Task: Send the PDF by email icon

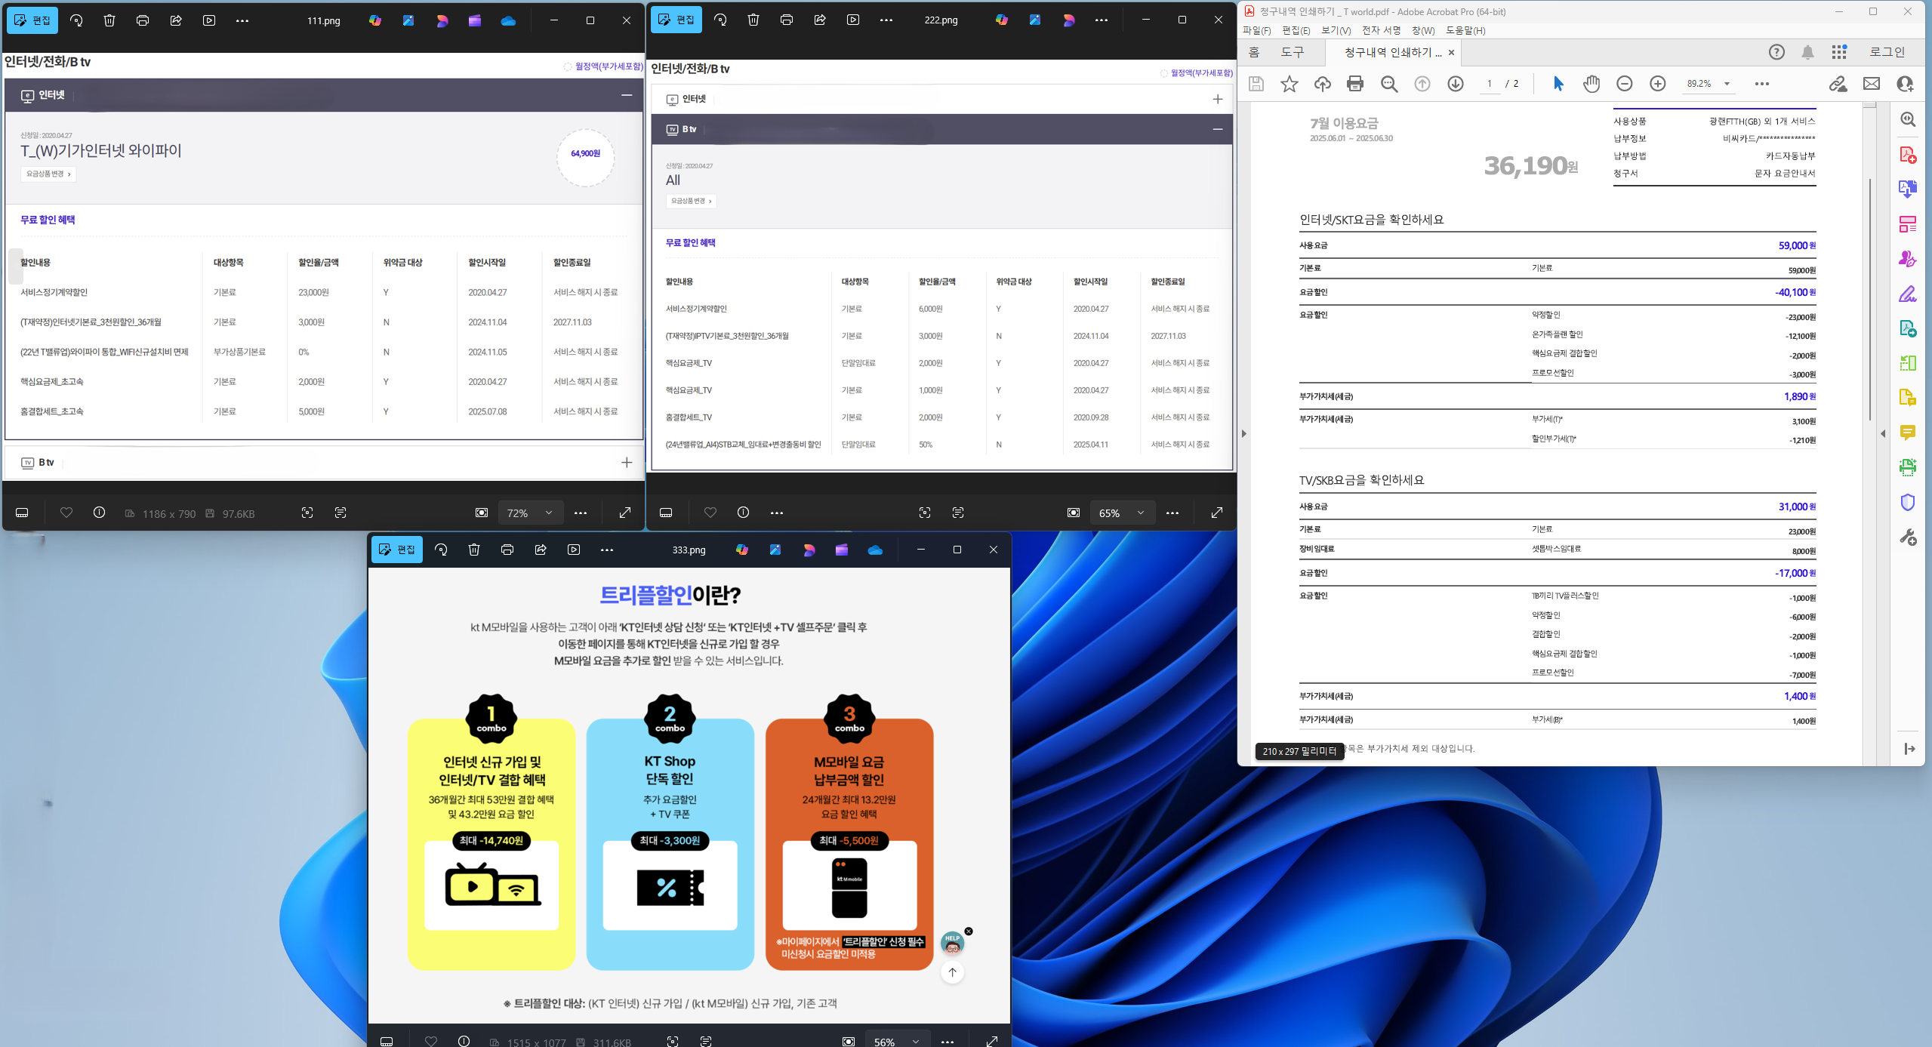Action: [x=1872, y=84]
